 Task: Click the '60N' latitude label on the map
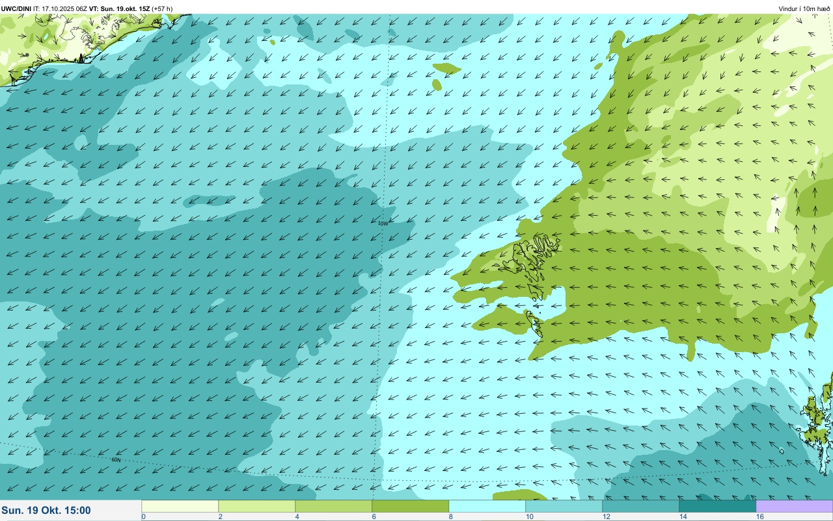tap(116, 460)
